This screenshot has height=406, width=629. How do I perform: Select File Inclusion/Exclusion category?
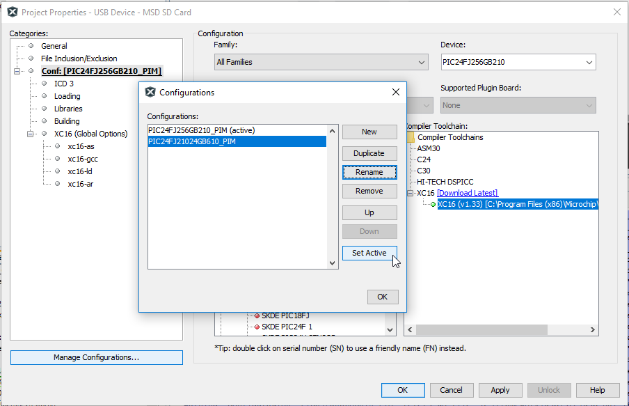(79, 58)
